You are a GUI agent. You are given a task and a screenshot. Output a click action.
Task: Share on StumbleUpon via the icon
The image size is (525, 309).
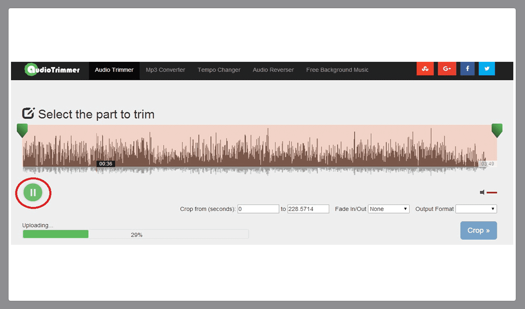(x=425, y=69)
